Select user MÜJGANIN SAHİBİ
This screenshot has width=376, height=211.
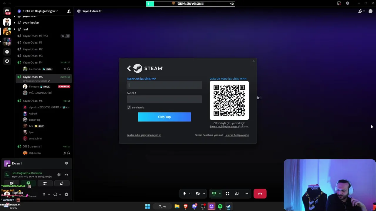pyautogui.click(x=40, y=93)
